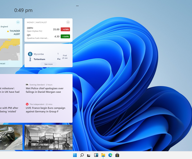The image size is (192, 159).
Task: Open the THUNDER ALERT link
Action: (x=15, y=32)
